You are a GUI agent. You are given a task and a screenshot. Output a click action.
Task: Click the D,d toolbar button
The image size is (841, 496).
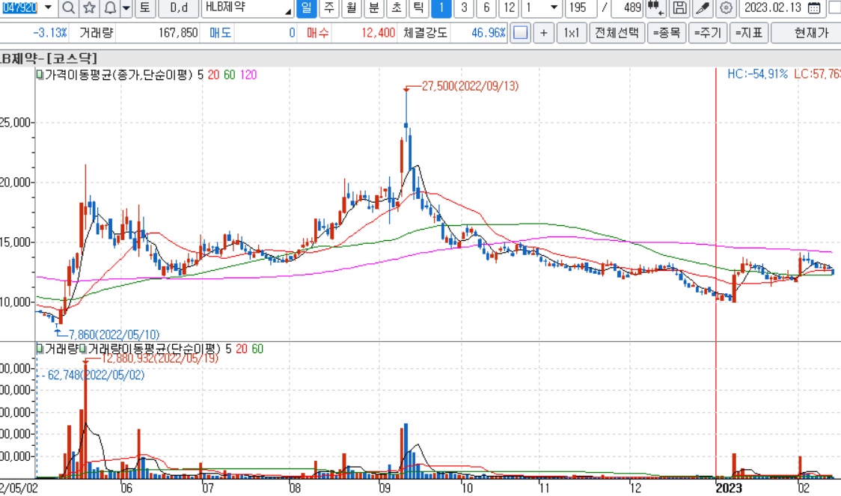coord(179,8)
